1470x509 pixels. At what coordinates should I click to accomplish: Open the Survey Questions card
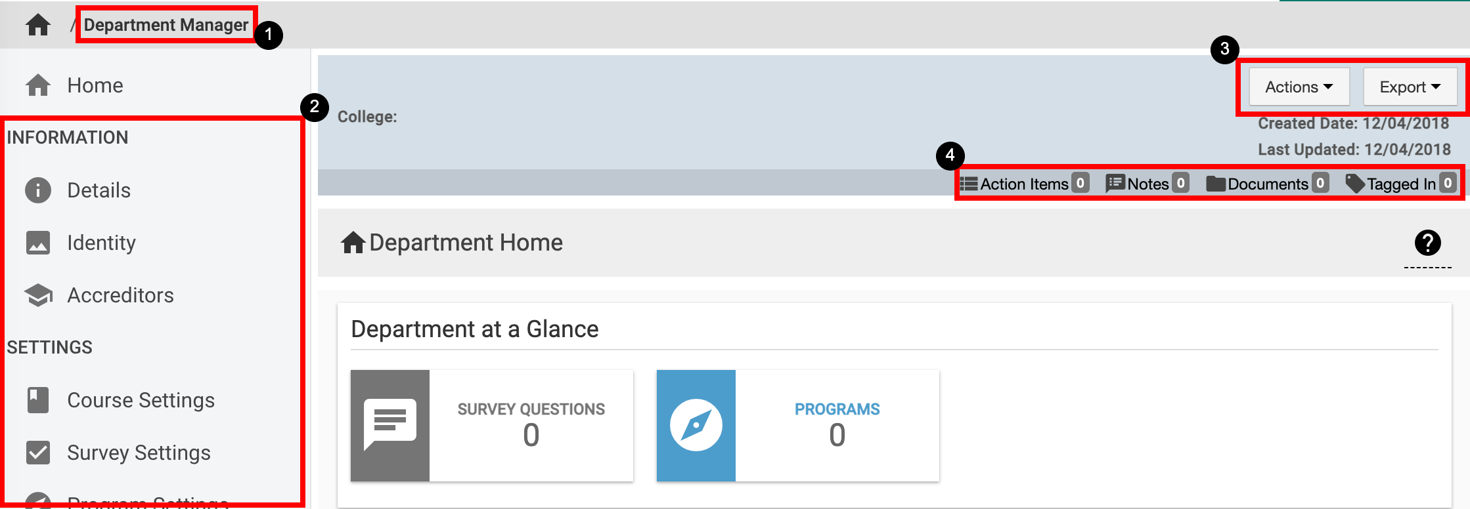coord(491,426)
